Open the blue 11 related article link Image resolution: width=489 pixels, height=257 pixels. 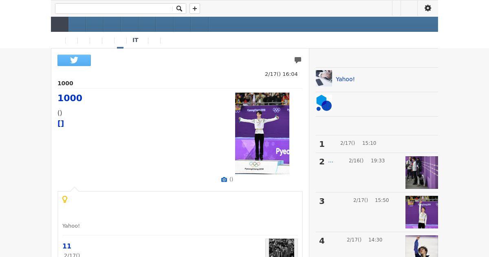(x=67, y=246)
